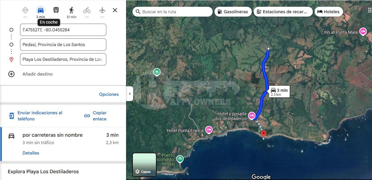The width and height of the screenshot is (372, 180).
Task: Click the Inn at Punta Mala map label
Action: pos(341,32)
